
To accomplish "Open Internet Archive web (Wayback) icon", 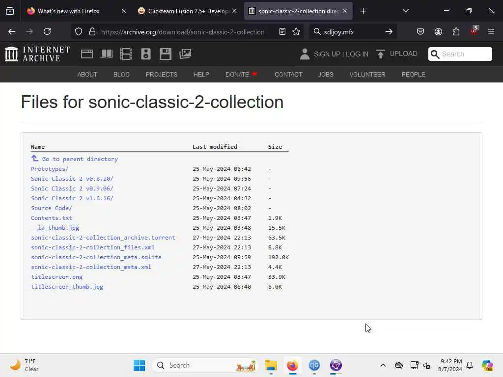I will [86, 54].
